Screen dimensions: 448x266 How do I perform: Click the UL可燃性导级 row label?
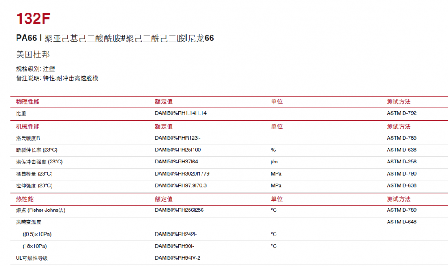[32, 258]
